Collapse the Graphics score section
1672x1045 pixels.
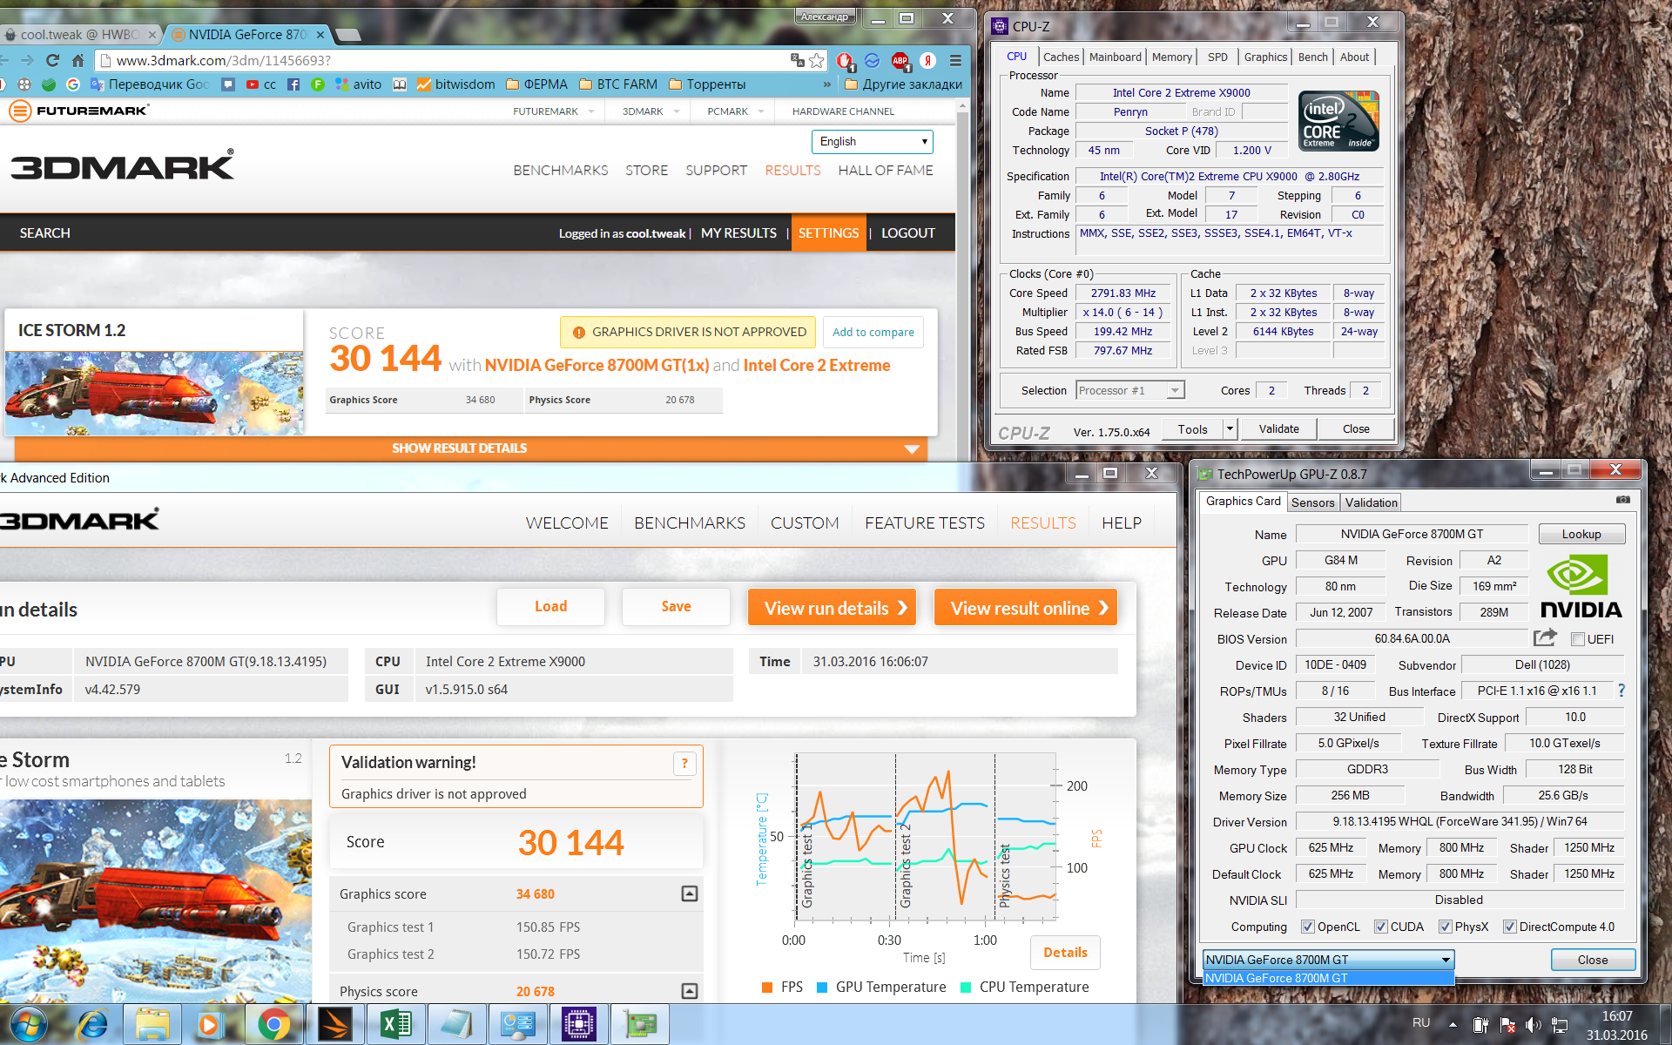690,893
